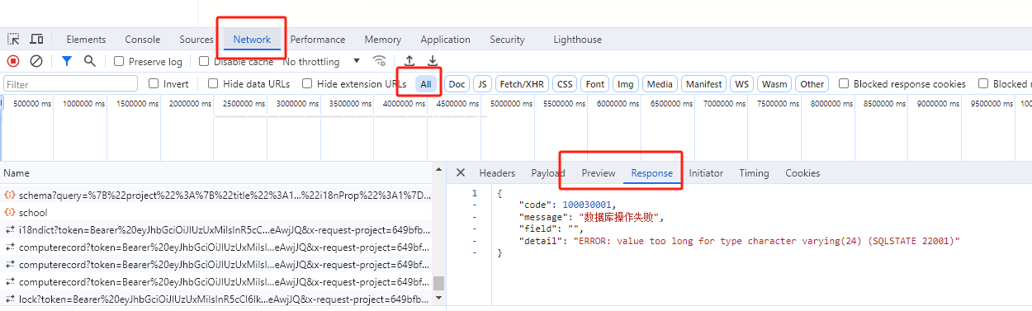The width and height of the screenshot is (1032, 311).
Task: Open the Performance panel
Action: tap(318, 40)
